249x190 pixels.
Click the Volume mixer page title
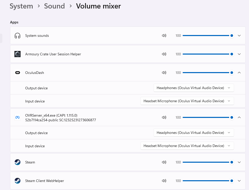tap(99, 6)
